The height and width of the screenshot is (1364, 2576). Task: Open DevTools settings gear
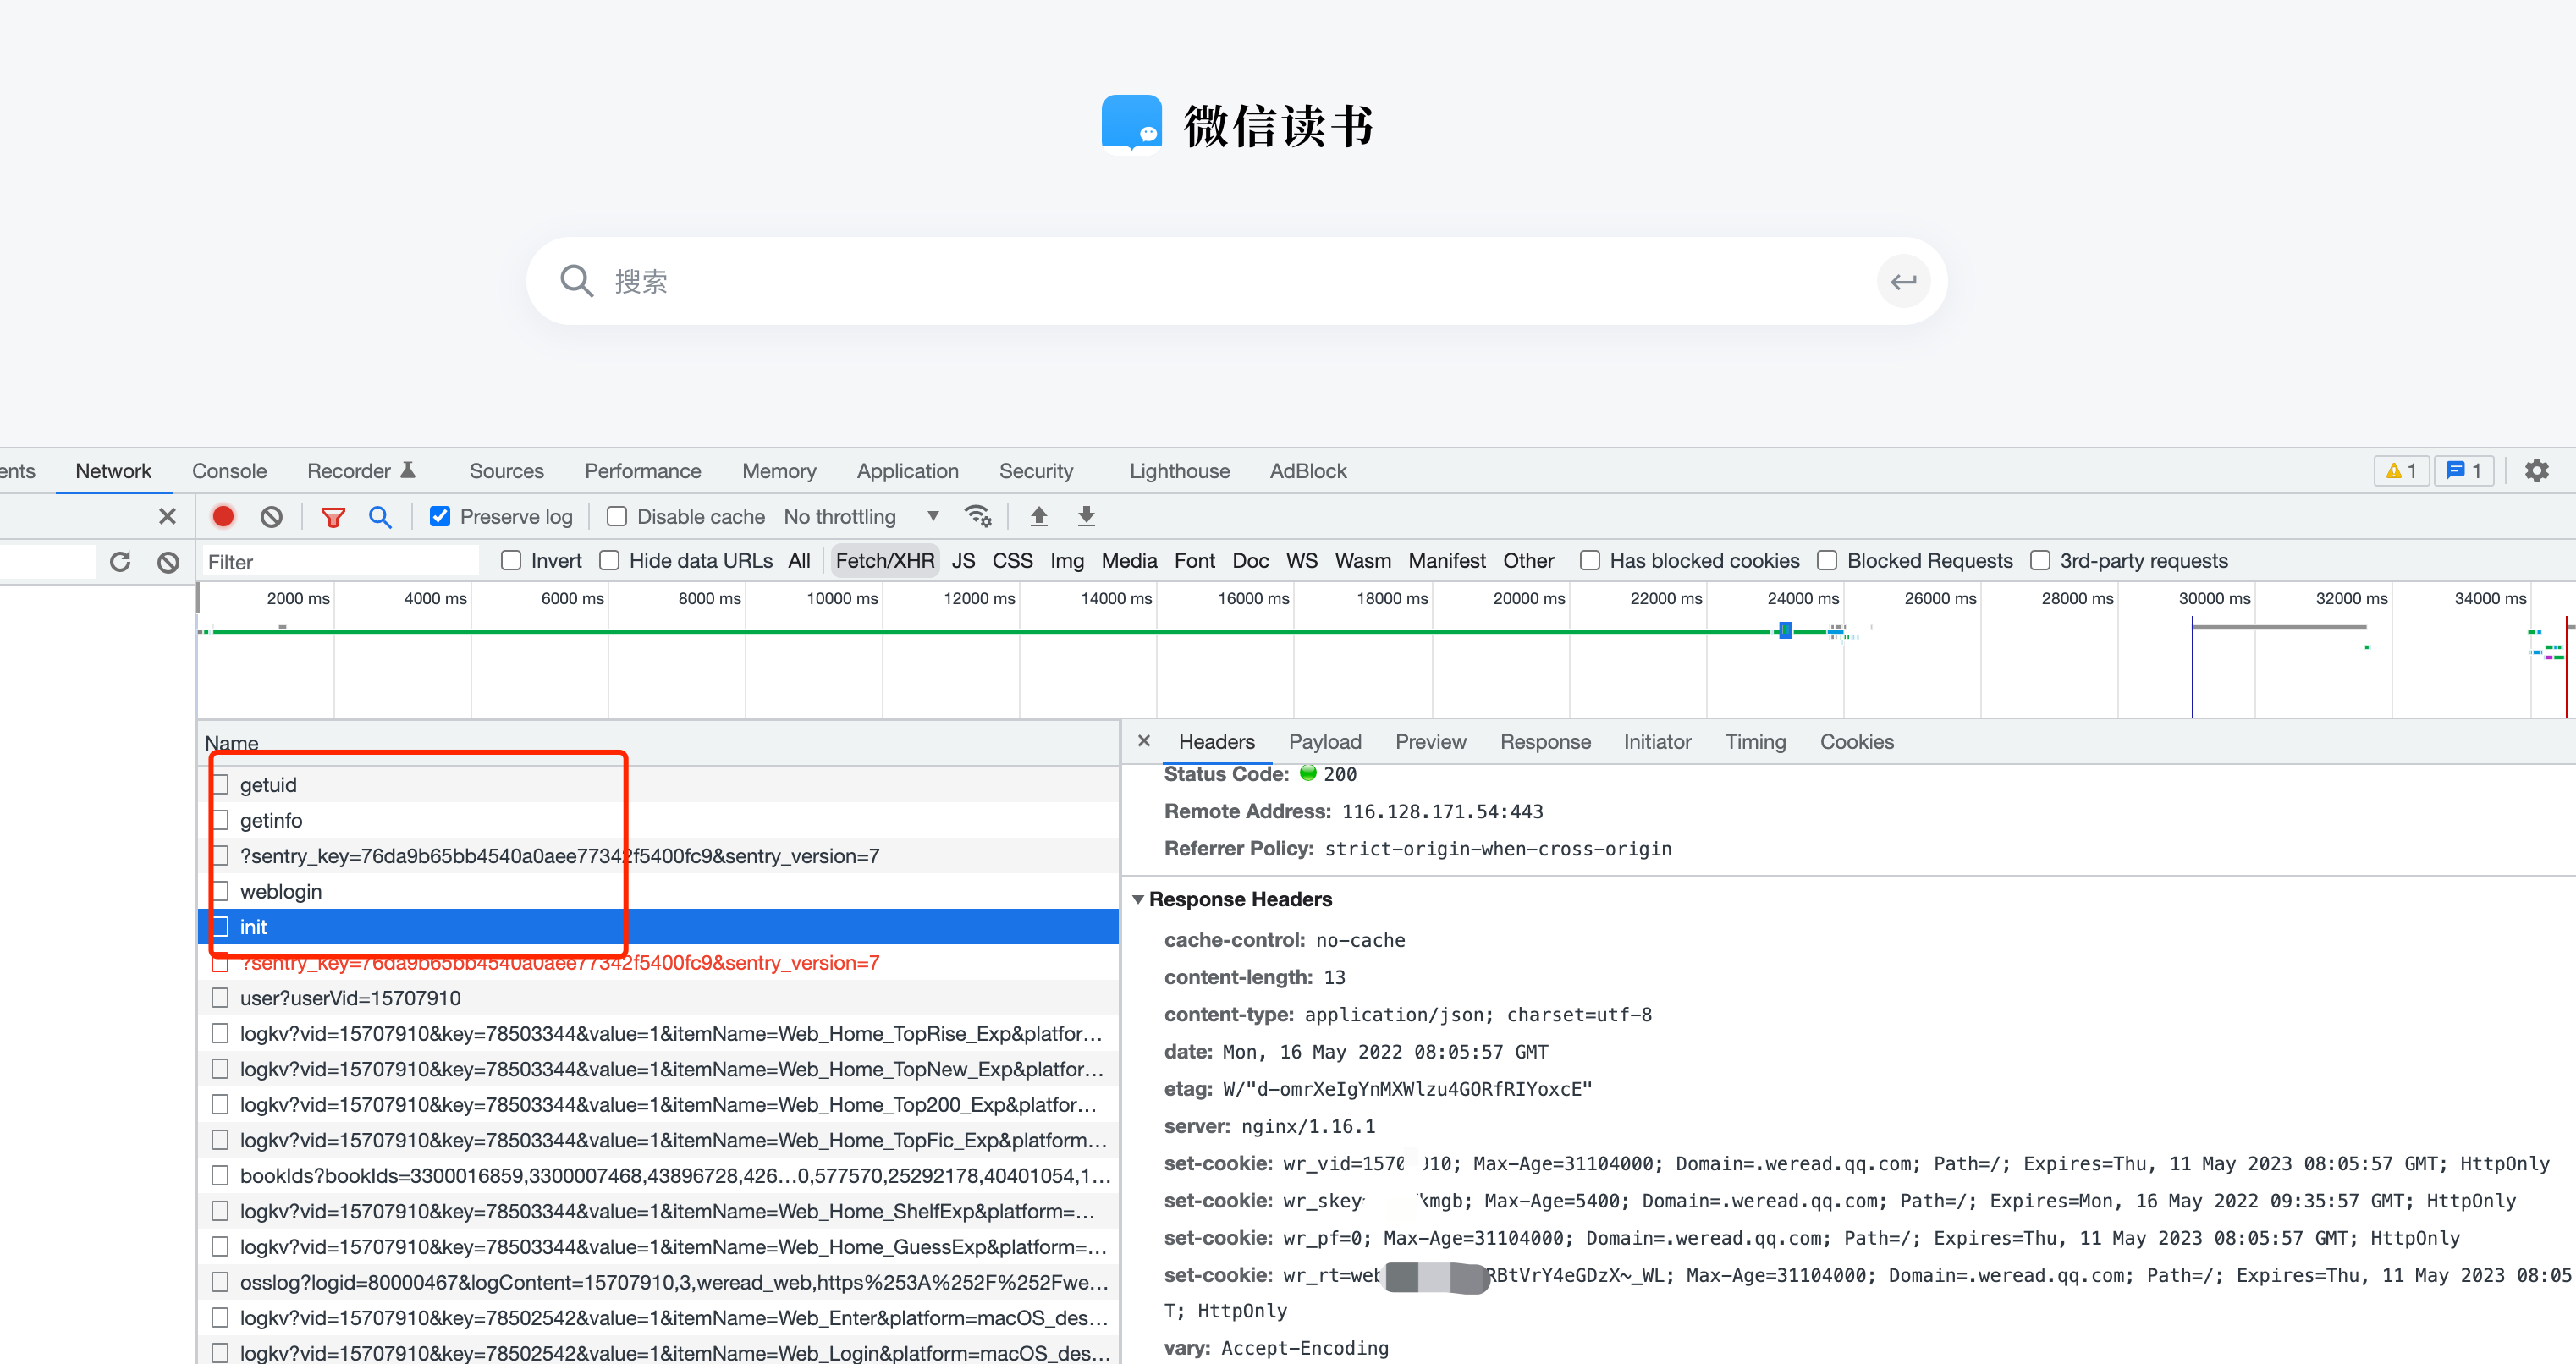point(2536,470)
